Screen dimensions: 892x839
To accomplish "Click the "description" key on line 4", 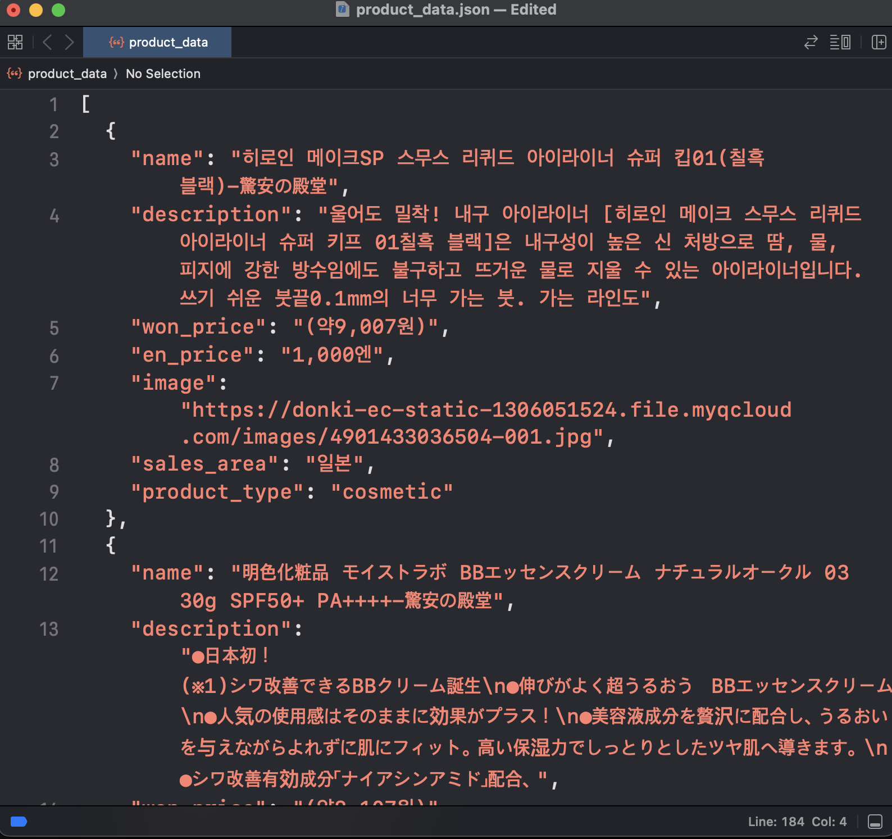I will [x=211, y=215].
